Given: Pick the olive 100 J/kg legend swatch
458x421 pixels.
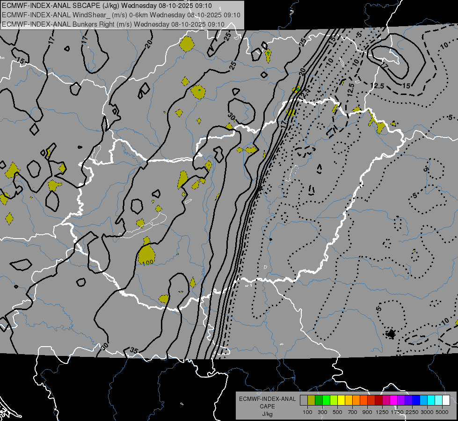Looking at the screenshot, I should [312, 400].
